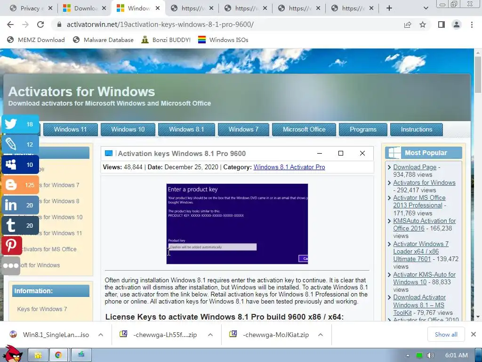Click the Twitter share icon
This screenshot has height=362, width=482.
pos(20,124)
